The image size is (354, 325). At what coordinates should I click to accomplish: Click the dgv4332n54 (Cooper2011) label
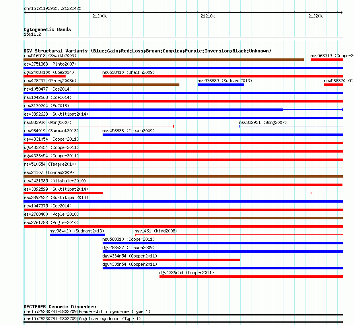(51, 147)
